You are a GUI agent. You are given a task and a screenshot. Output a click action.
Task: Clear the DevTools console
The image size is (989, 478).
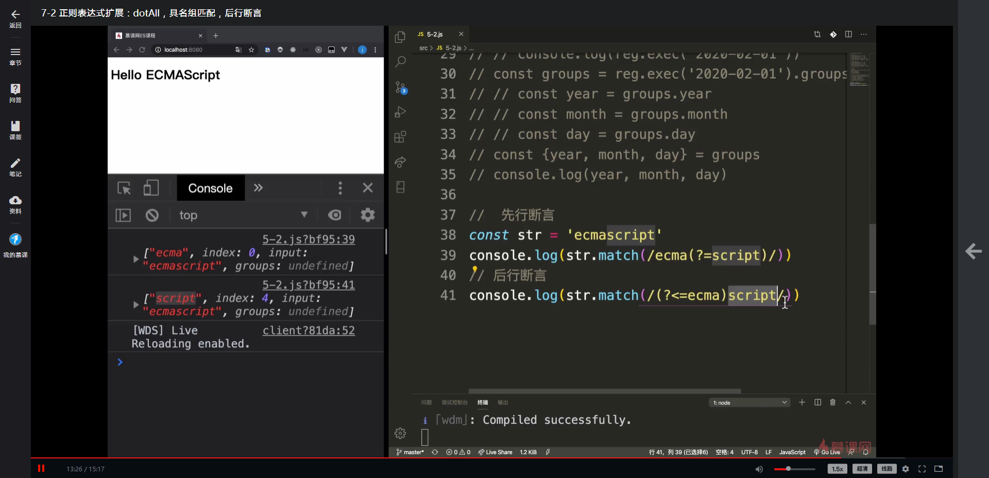152,215
